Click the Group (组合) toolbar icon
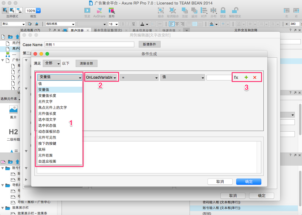 click(161, 11)
